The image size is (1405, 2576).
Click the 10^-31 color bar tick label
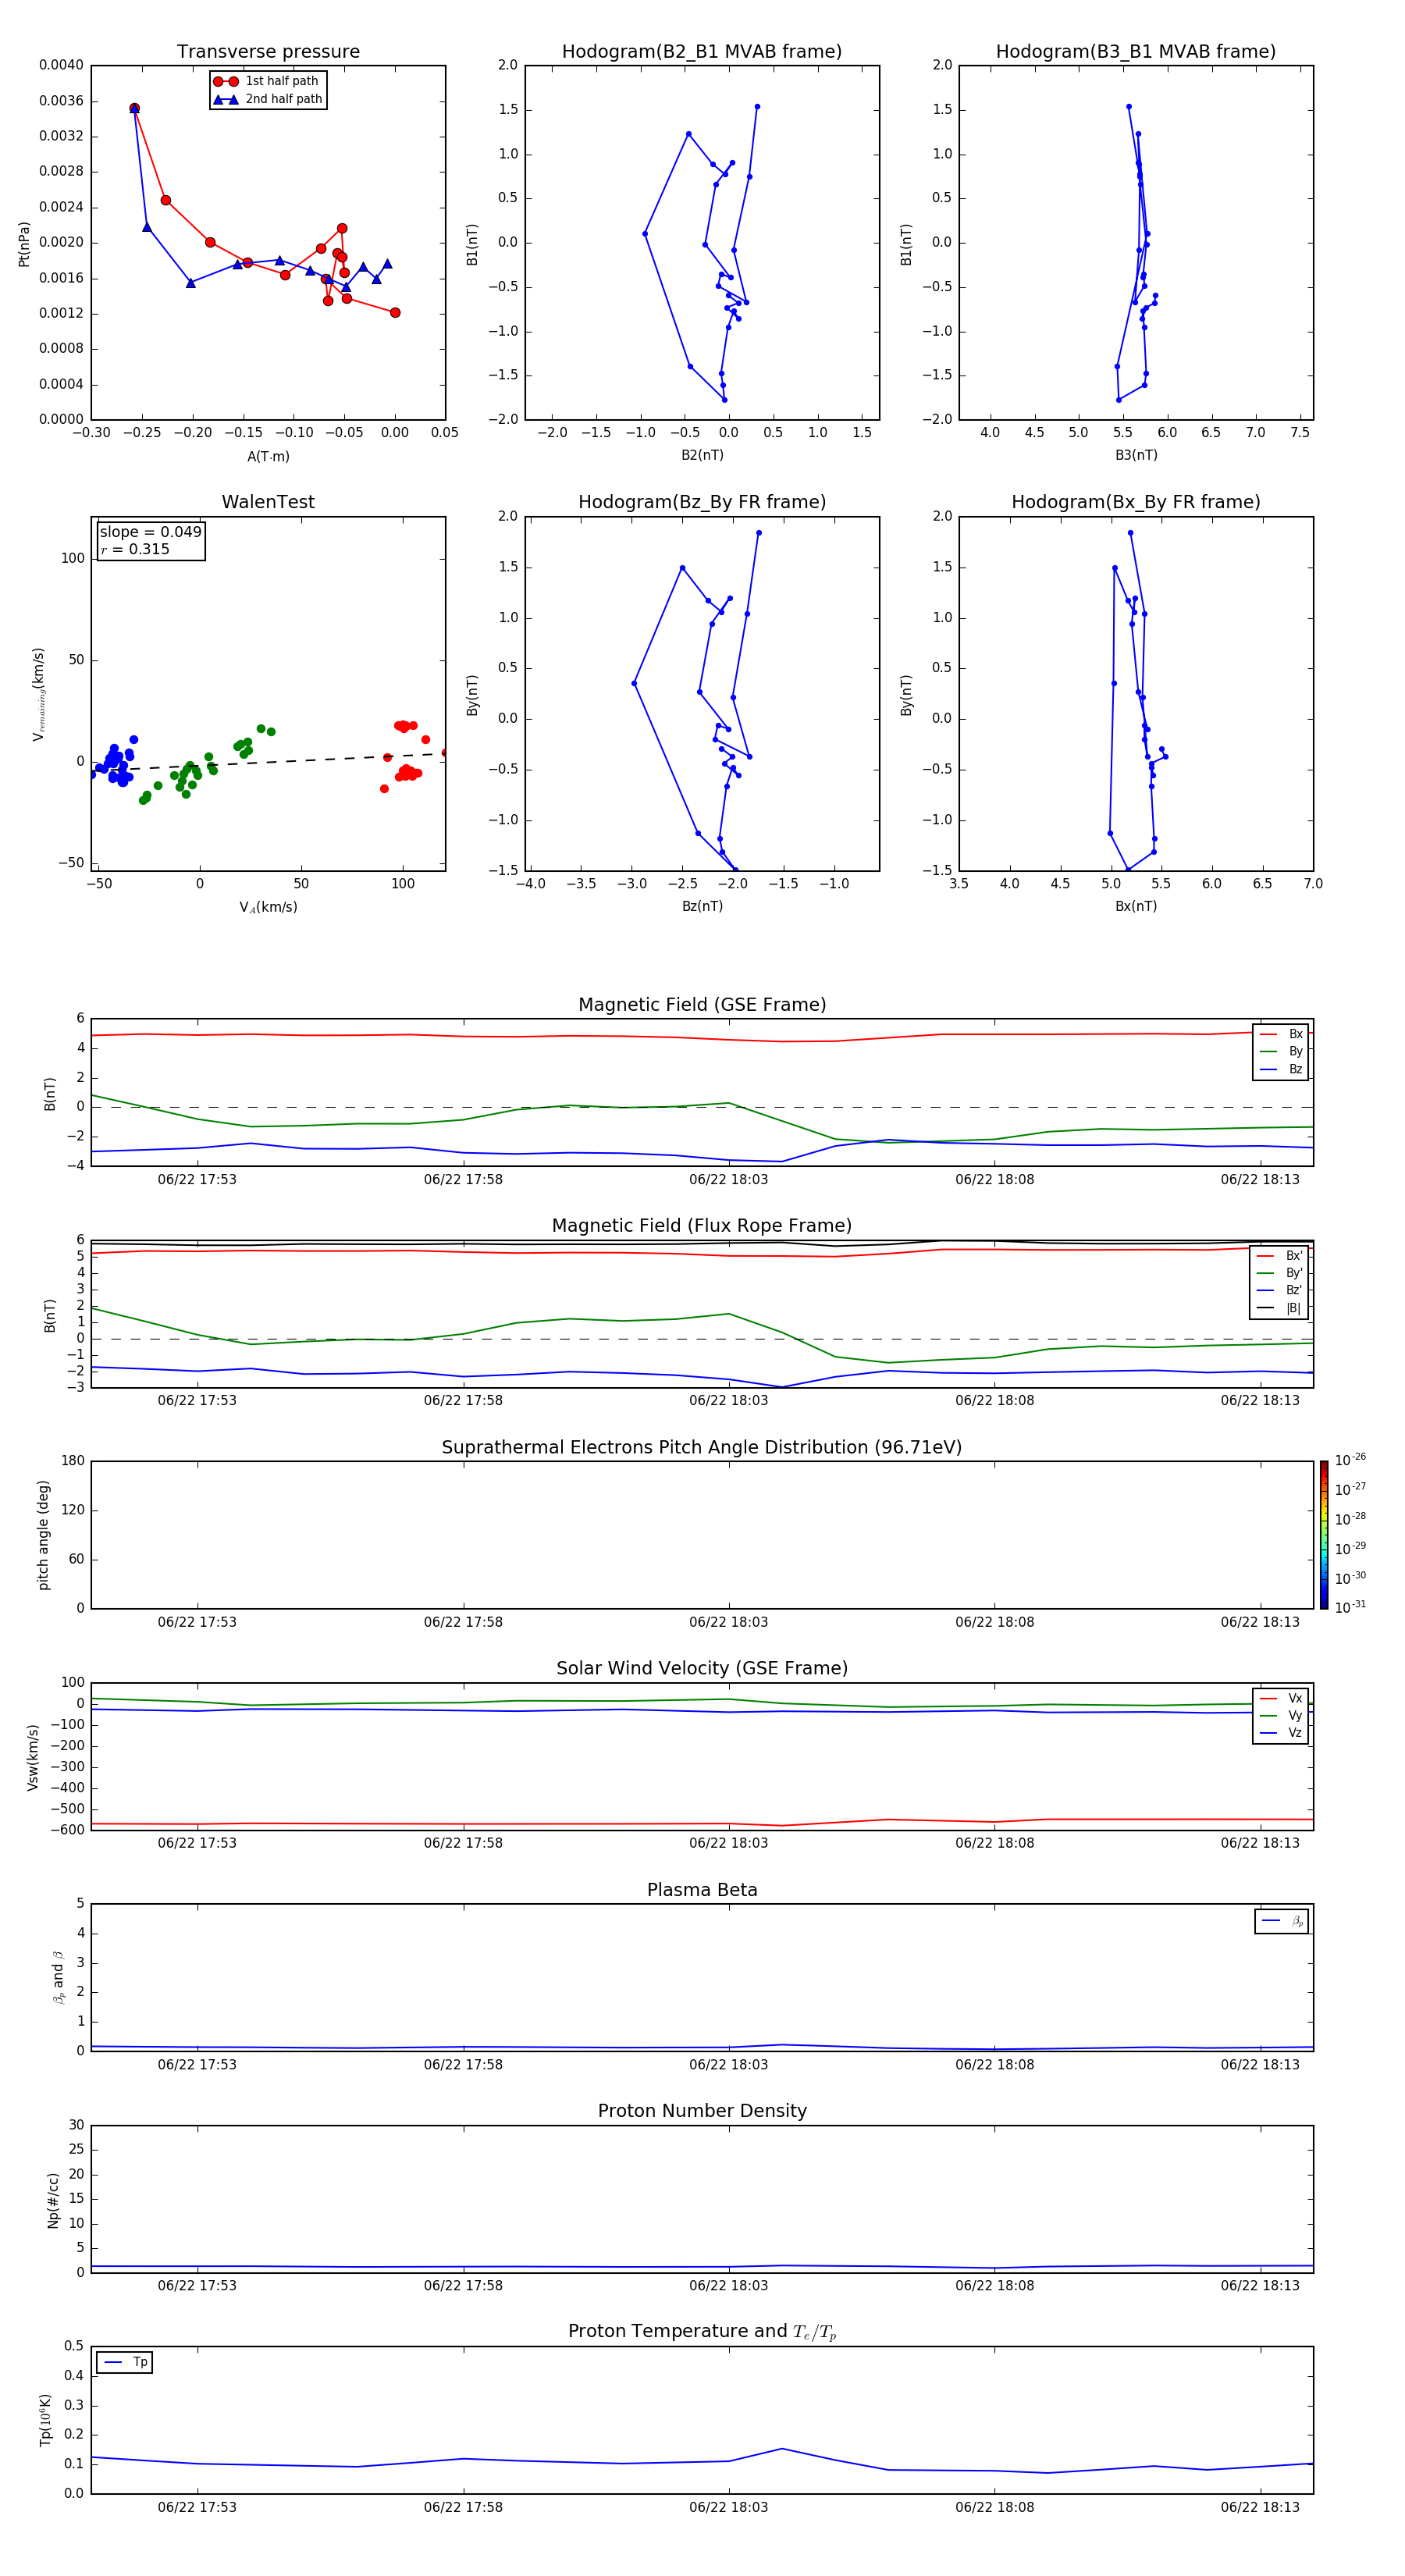pos(1350,1607)
